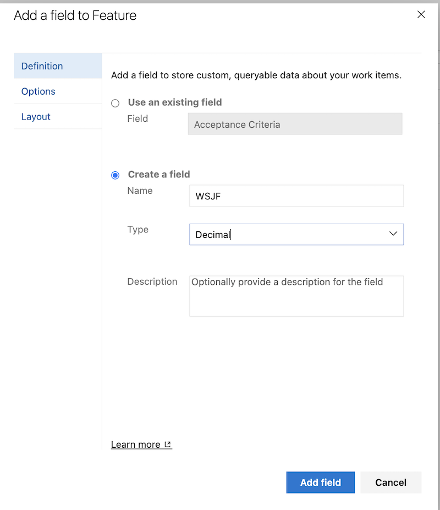Click the Description text area
Screen dimensions: 440x510
pyautogui.click(x=296, y=296)
